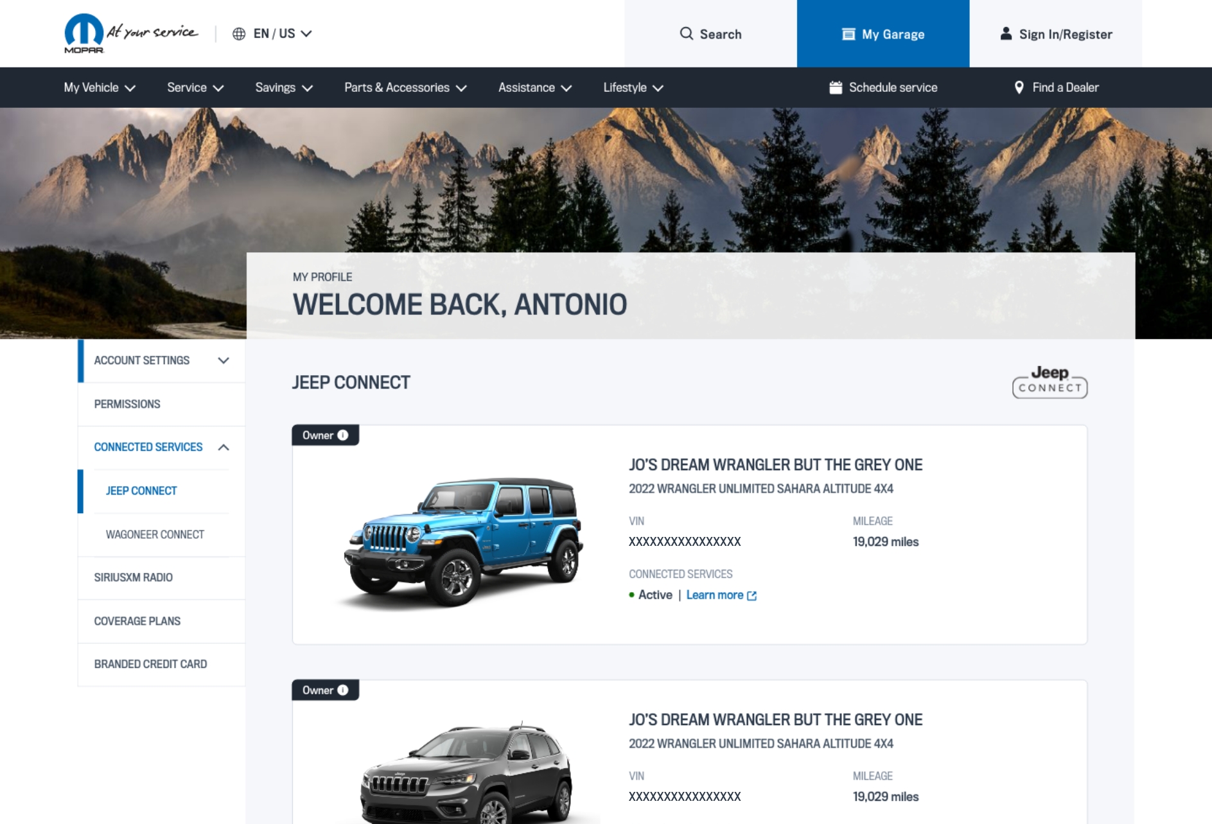Click the Learn more link for connected services
Screen dimensions: 1212x824
click(x=716, y=595)
